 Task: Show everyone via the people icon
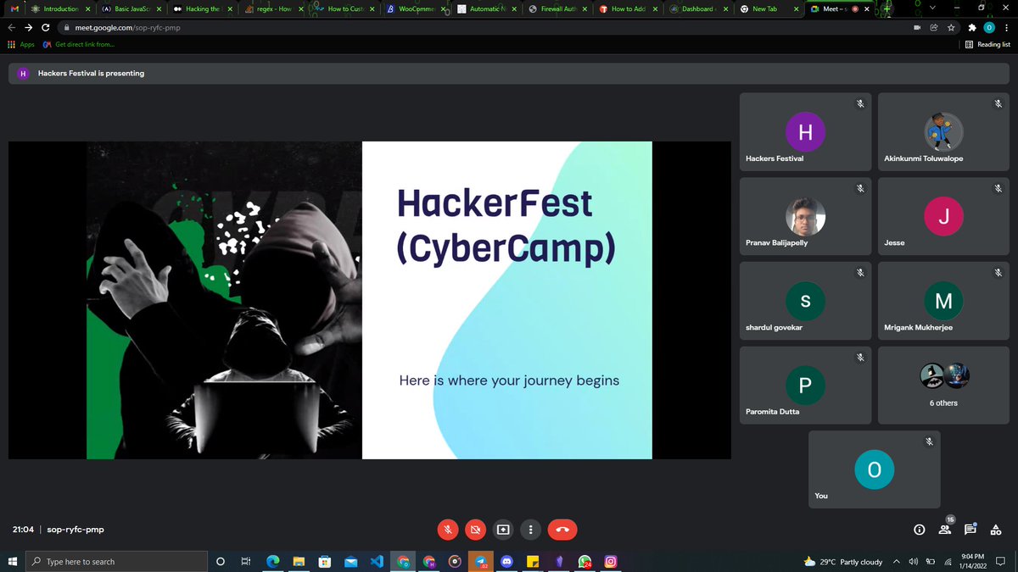pos(944,530)
